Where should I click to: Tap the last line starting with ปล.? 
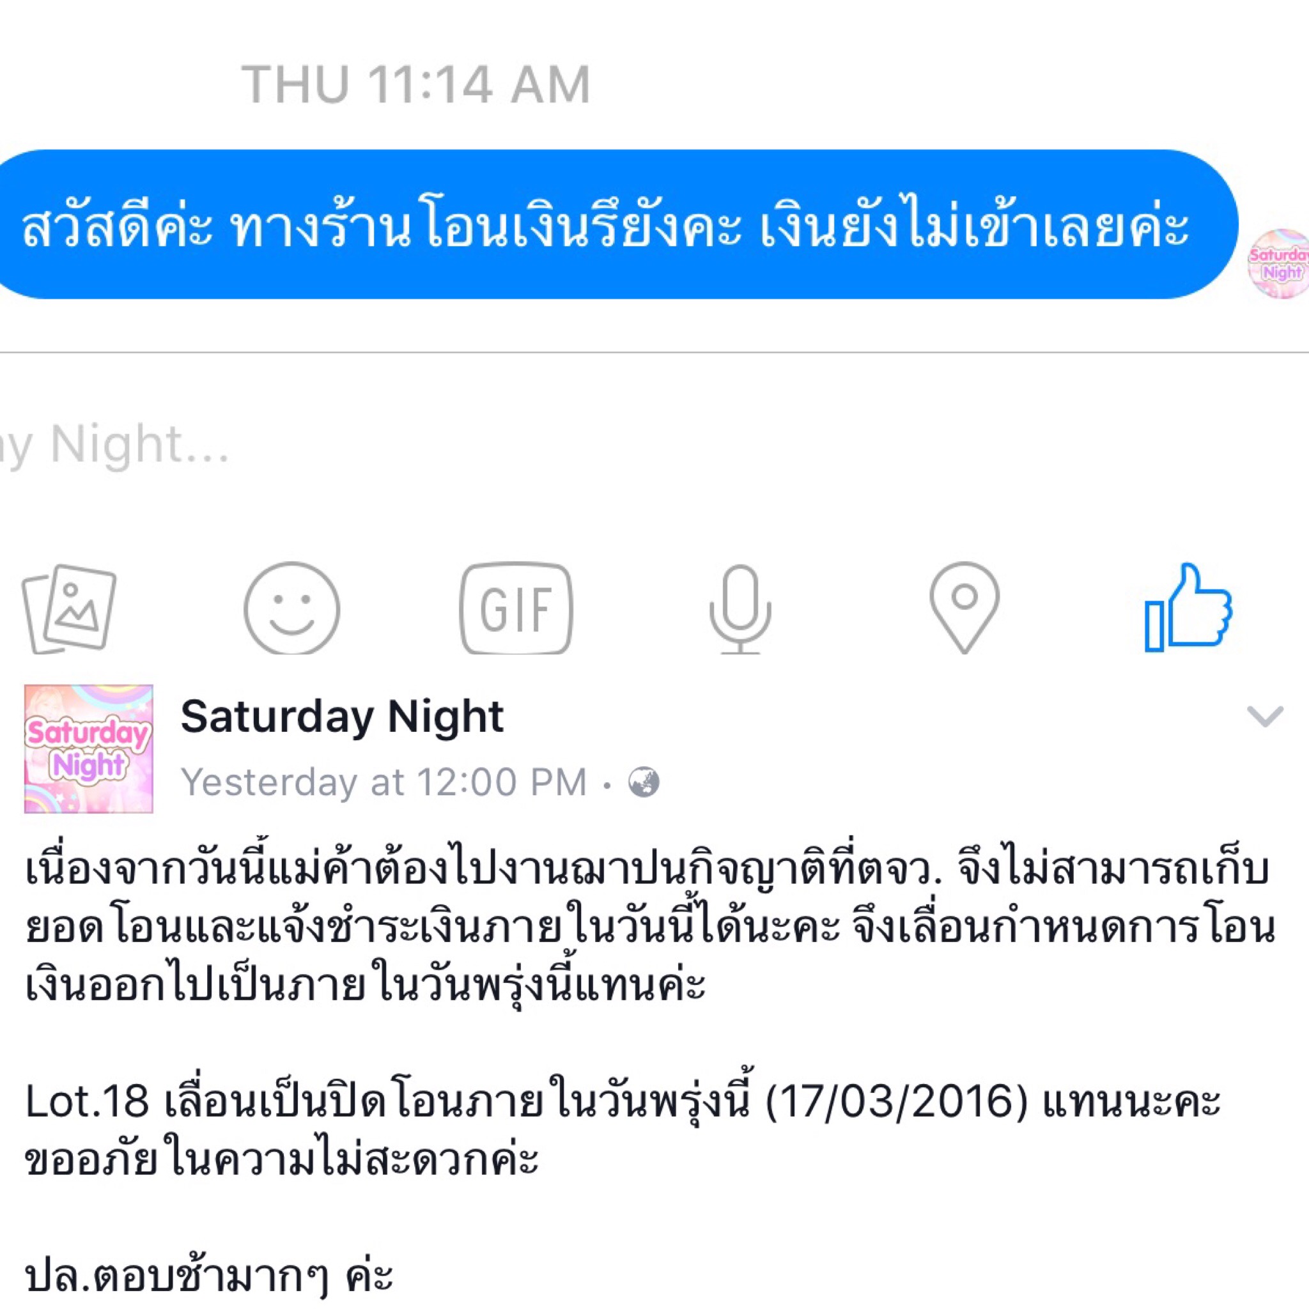(x=208, y=1276)
